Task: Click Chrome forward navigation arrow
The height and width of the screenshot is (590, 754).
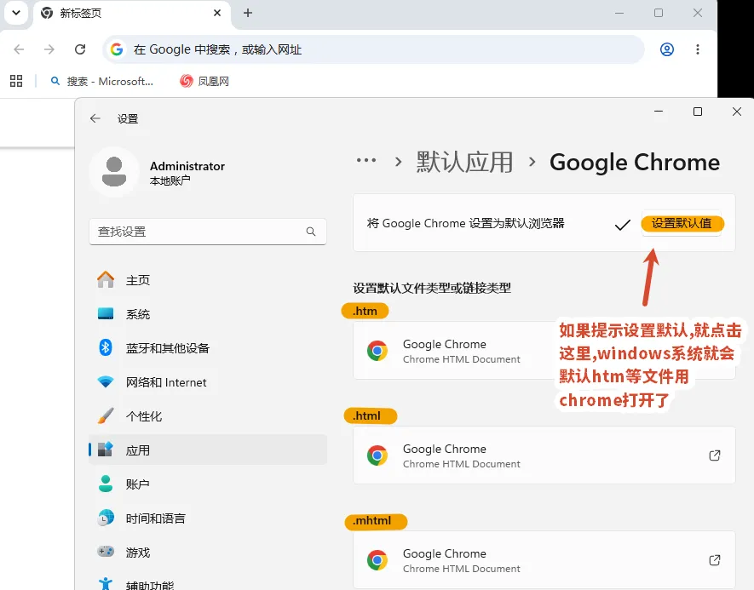Action: coord(49,49)
